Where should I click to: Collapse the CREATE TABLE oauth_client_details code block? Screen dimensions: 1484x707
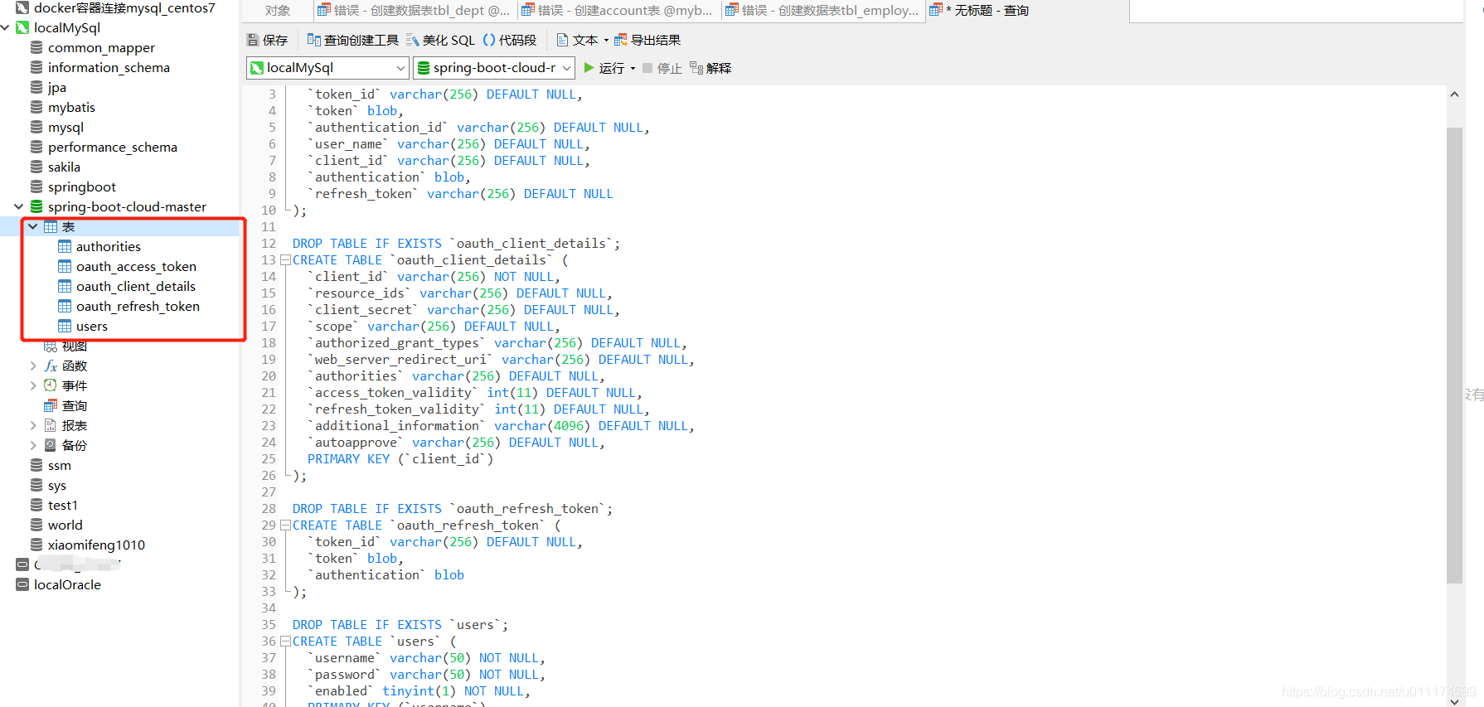[285, 260]
